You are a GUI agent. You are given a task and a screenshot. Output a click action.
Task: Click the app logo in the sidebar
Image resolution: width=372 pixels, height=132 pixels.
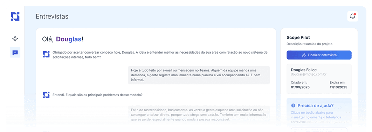coord(15,16)
